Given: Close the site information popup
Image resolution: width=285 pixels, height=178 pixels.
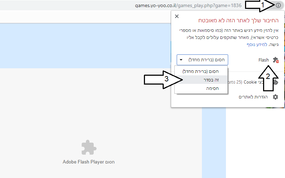Looking at the screenshot, I should tap(177, 16).
